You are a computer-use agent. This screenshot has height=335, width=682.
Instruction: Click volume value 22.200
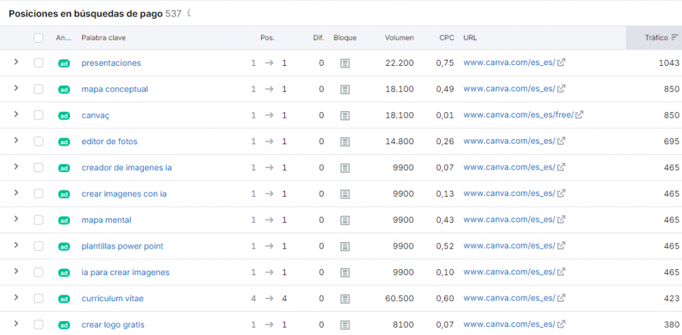(400, 63)
